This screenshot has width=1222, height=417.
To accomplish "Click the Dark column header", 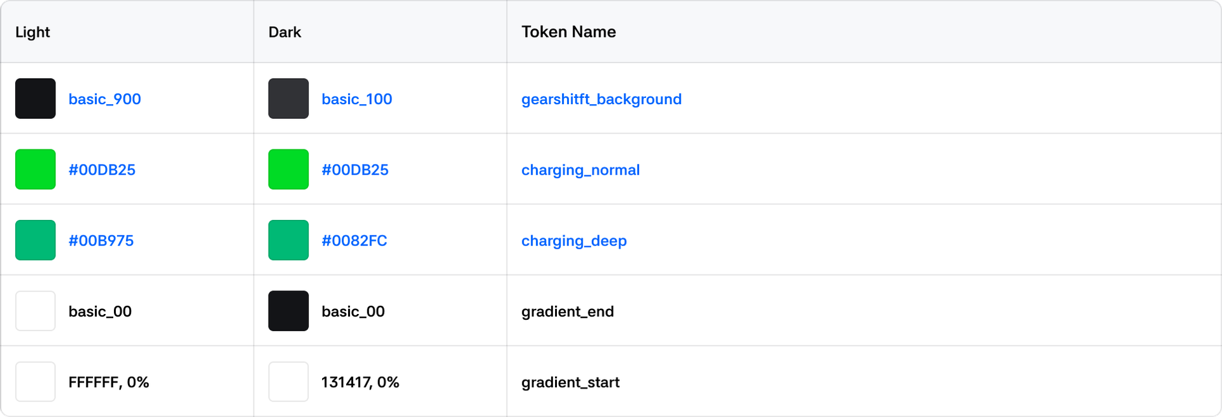I will pyautogui.click(x=284, y=32).
